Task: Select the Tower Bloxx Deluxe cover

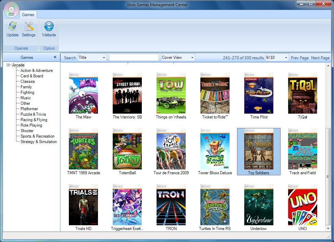Action: [x=215, y=149]
